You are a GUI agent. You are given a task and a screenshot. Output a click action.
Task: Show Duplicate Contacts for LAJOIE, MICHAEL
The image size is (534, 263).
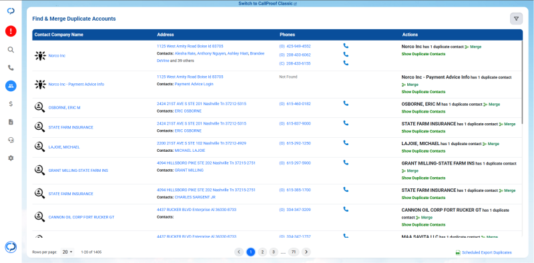[x=423, y=151]
